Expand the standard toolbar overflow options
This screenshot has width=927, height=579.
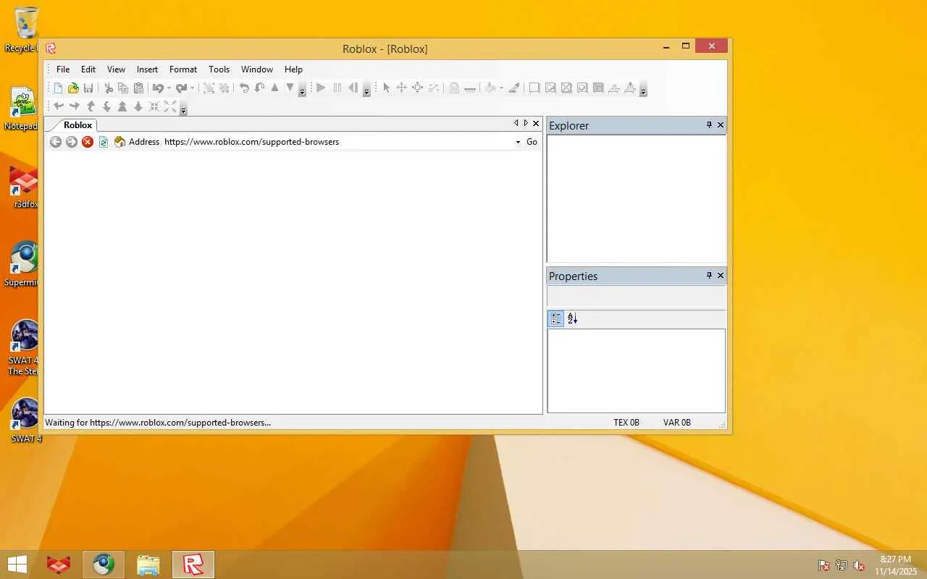click(303, 90)
